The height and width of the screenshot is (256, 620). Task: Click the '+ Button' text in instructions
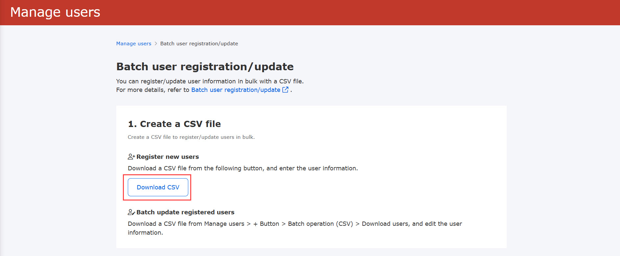[266, 224]
